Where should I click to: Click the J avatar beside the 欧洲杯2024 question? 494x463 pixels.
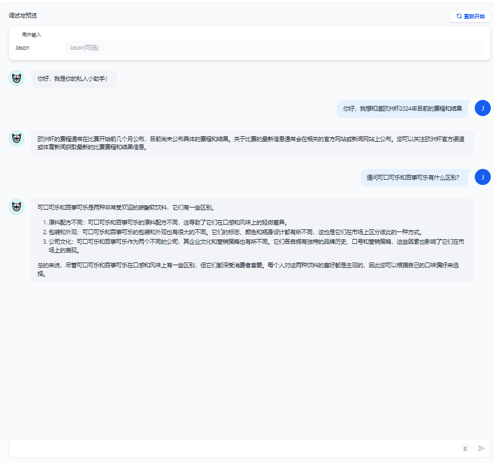tap(483, 108)
